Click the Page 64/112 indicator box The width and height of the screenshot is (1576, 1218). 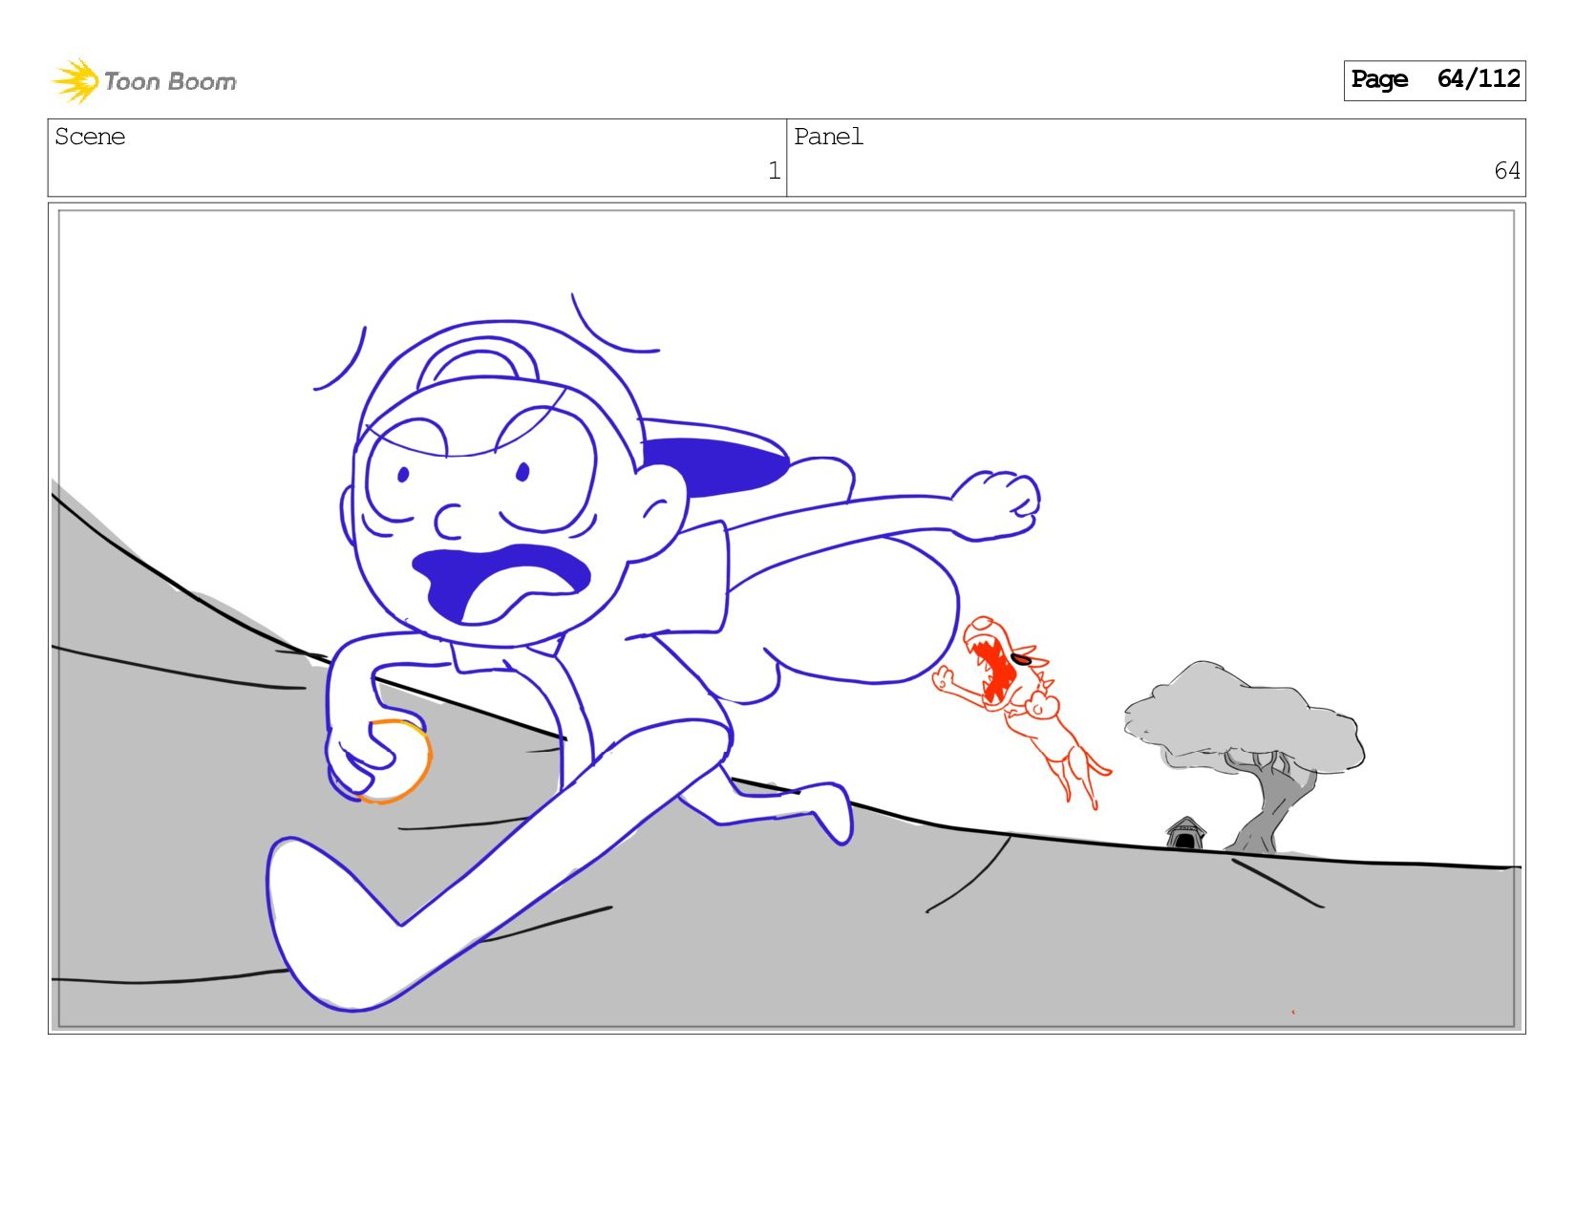click(1434, 80)
